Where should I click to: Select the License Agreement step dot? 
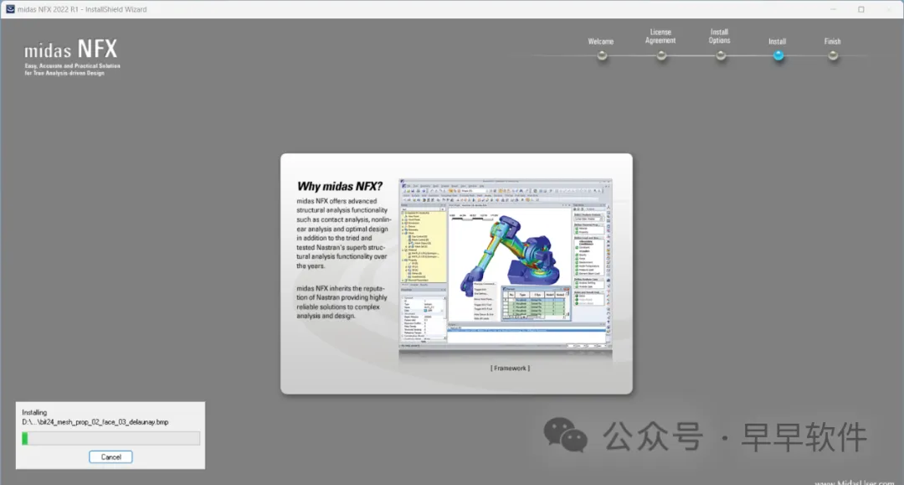(661, 56)
